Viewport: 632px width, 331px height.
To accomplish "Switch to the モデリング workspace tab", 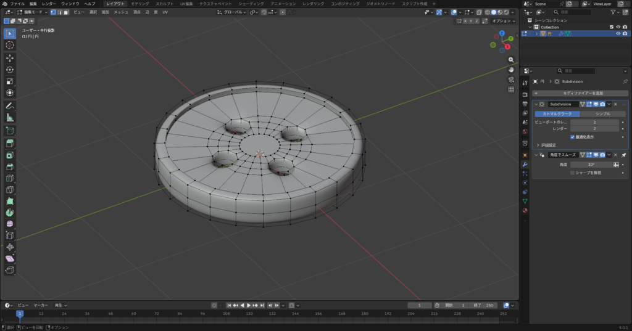I will 139,4.
